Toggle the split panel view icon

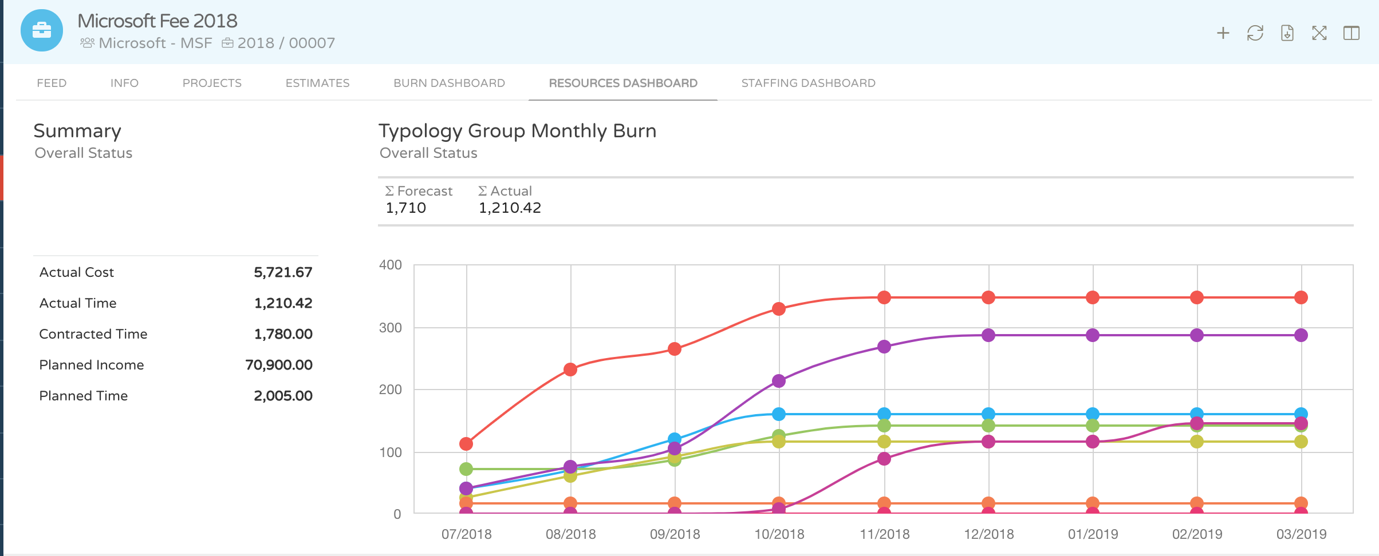click(x=1352, y=33)
